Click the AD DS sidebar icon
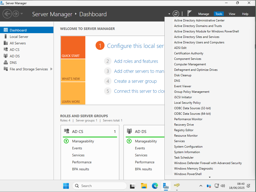The image size is (256, 192). pyautogui.click(x=6, y=56)
